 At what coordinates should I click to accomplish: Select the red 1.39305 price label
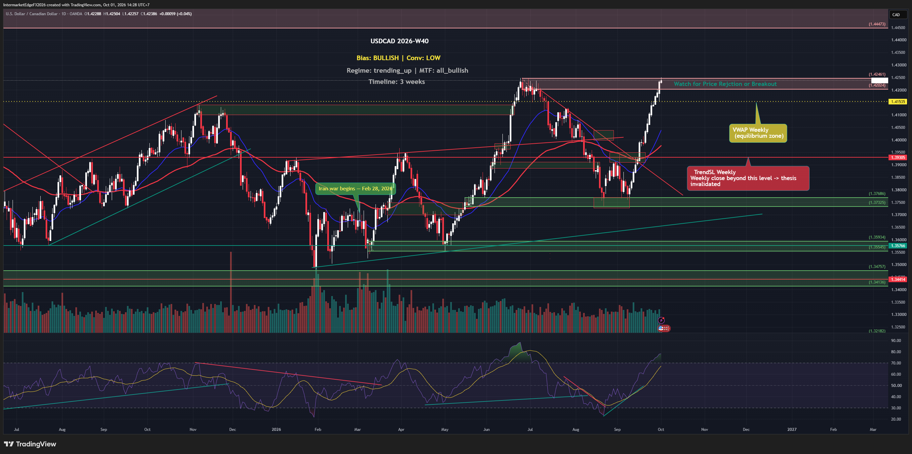coord(898,158)
